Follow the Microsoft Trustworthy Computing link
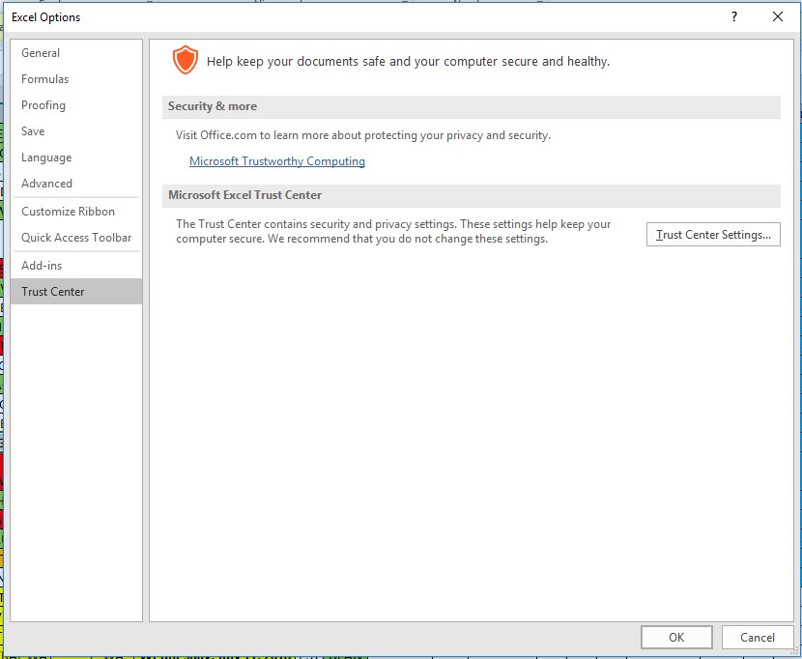Image resolution: width=802 pixels, height=659 pixels. tap(277, 161)
